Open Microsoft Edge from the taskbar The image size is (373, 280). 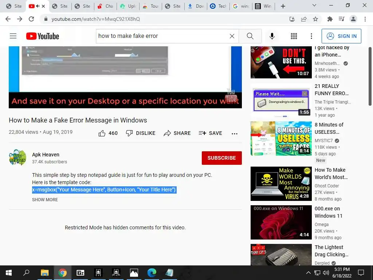pos(152,273)
